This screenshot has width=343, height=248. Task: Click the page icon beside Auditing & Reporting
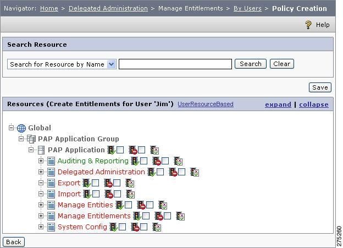point(51,161)
